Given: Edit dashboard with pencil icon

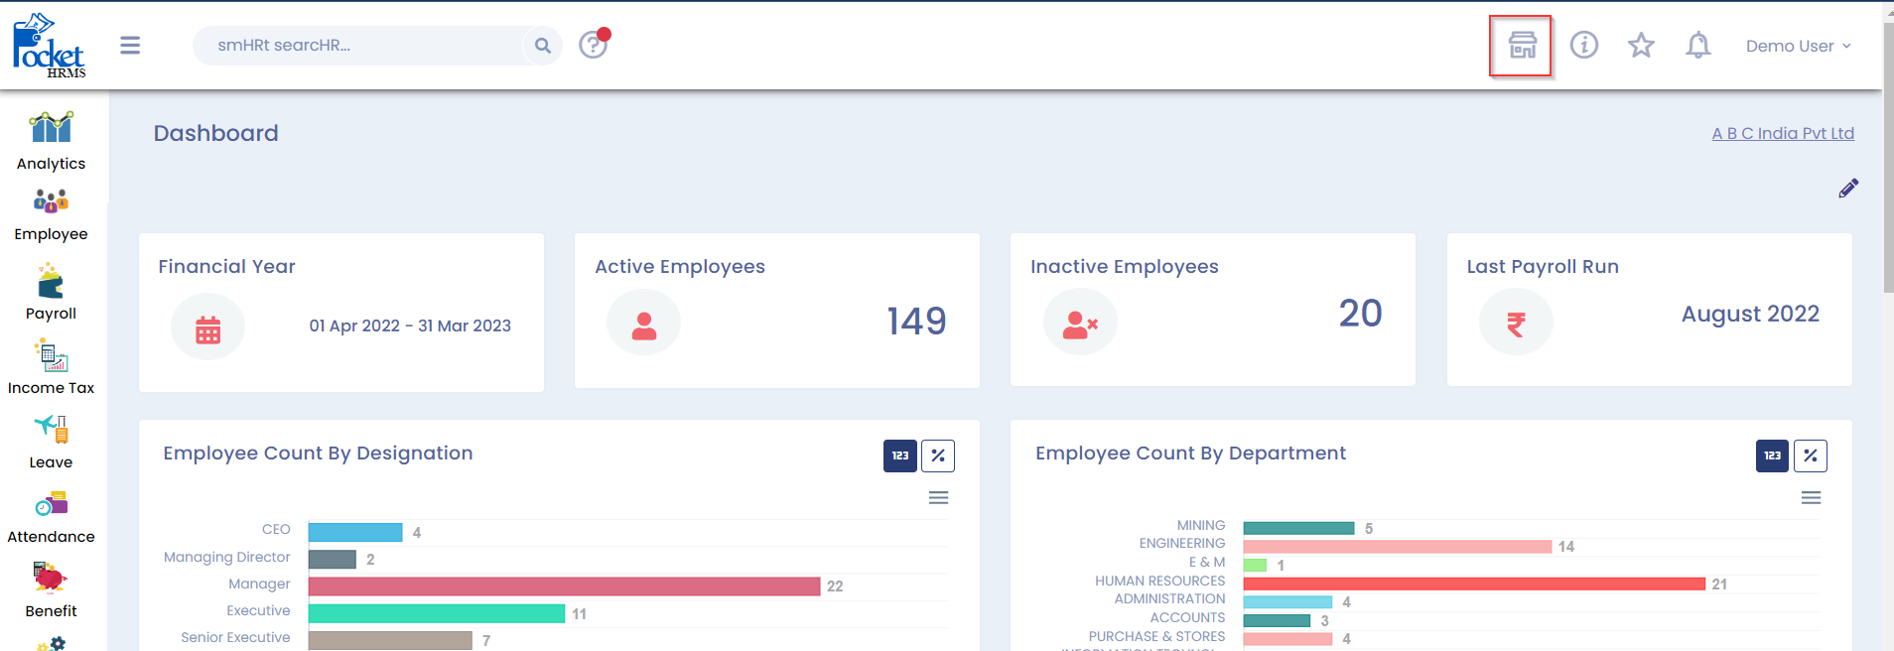Looking at the screenshot, I should point(1847,189).
